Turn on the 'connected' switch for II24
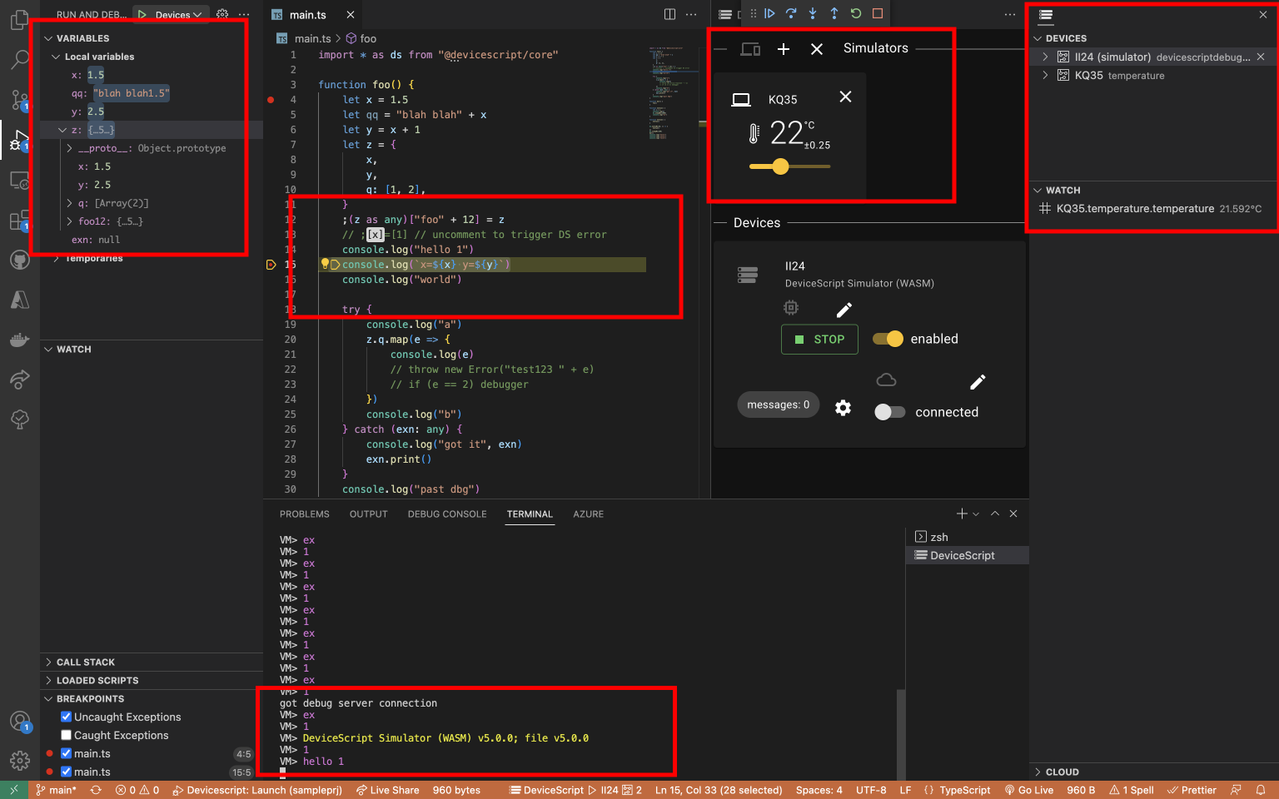 click(x=890, y=411)
